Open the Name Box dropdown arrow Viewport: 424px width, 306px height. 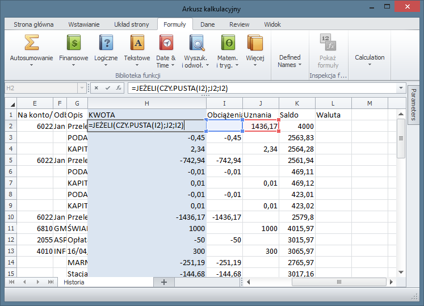83,88
